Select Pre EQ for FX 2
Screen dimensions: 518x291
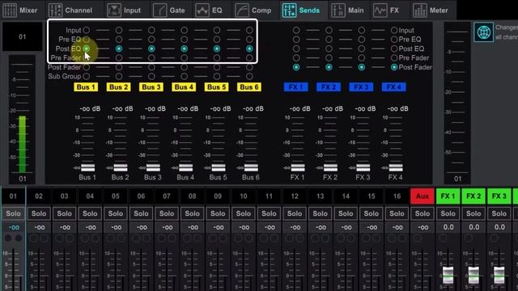329,40
